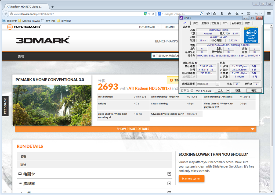275x195 pixels.
Task: Open the 工具 dropdown arrow in CPU-Z
Action: pos(228,91)
